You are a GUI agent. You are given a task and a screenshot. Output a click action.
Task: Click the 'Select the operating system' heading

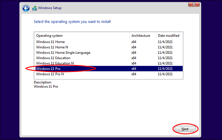pos(72,22)
